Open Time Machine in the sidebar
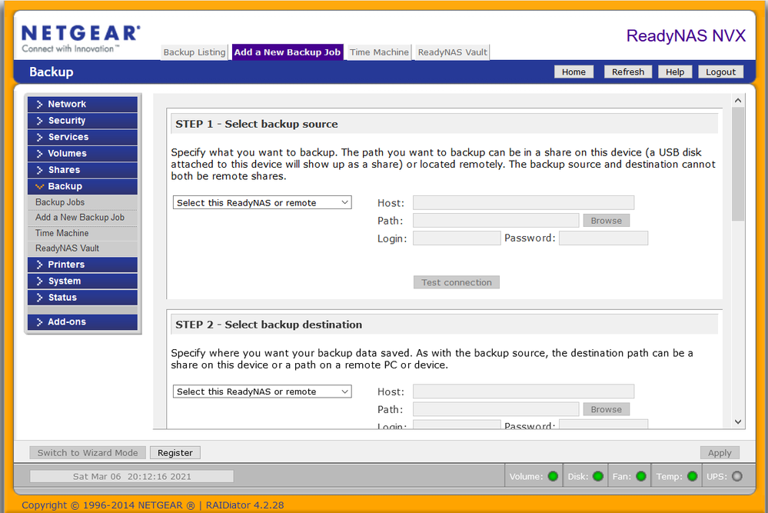The image size is (768, 513). point(62,233)
